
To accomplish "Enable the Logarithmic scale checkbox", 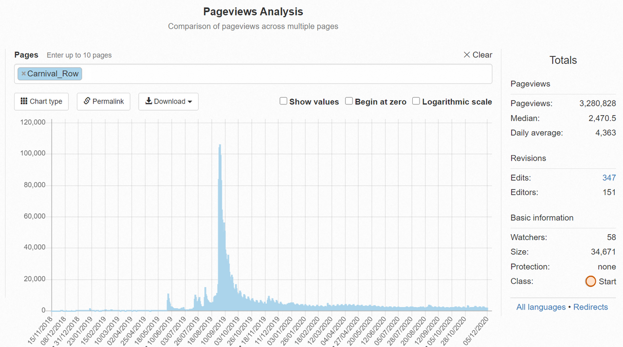I will coord(416,101).
